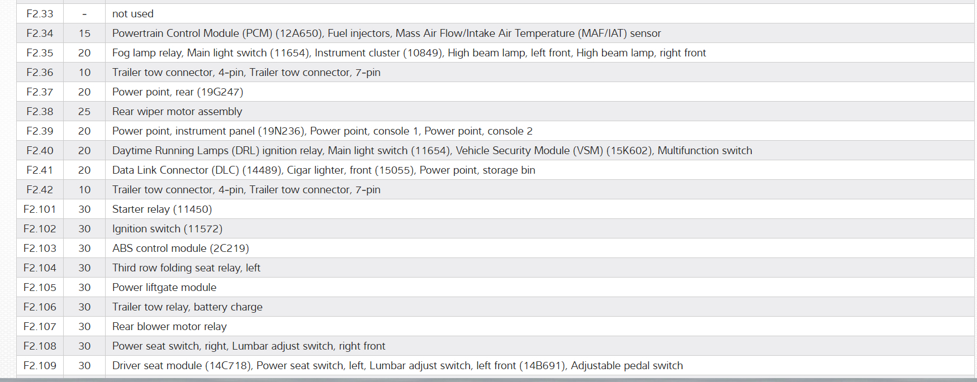Click the F2.33 fuse number cell
The height and width of the screenshot is (382, 977).
pyautogui.click(x=40, y=14)
